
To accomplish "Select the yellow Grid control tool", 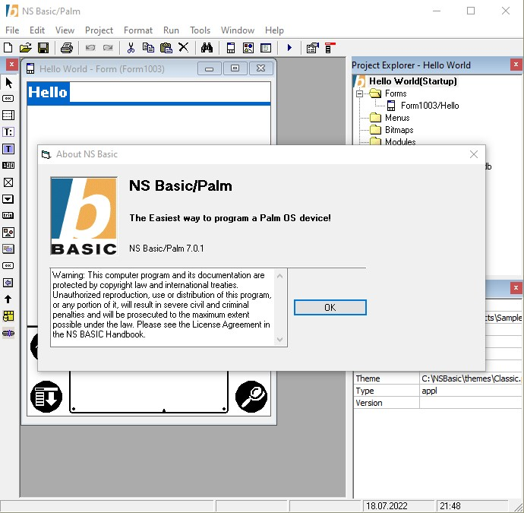I will (8, 315).
